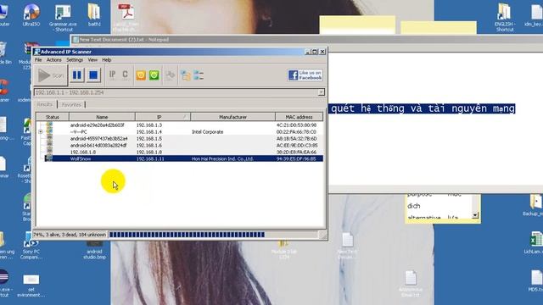The height and width of the screenshot is (305, 543).
Task: Open the Settings menu
Action: [75, 60]
